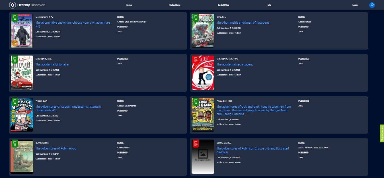Screen dimensions: 384x178
Task: Open The accidental billionaire title link
Action: point(52,64)
